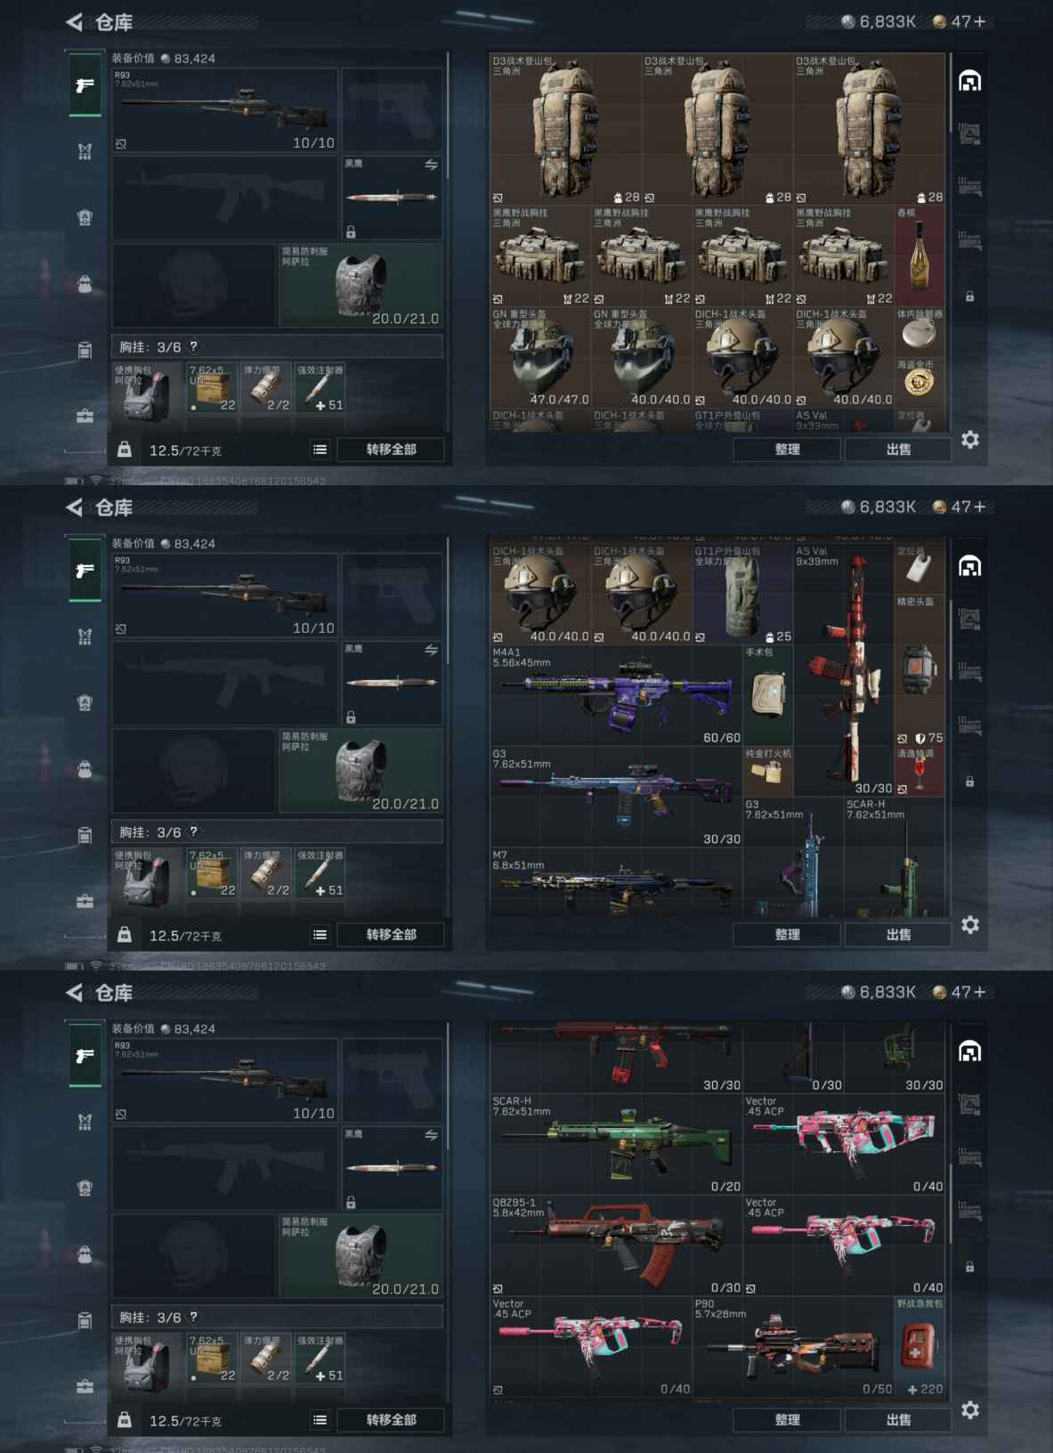Open the list menu beside topmost 转移全部 button
1053x1453 pixels.
tap(320, 450)
